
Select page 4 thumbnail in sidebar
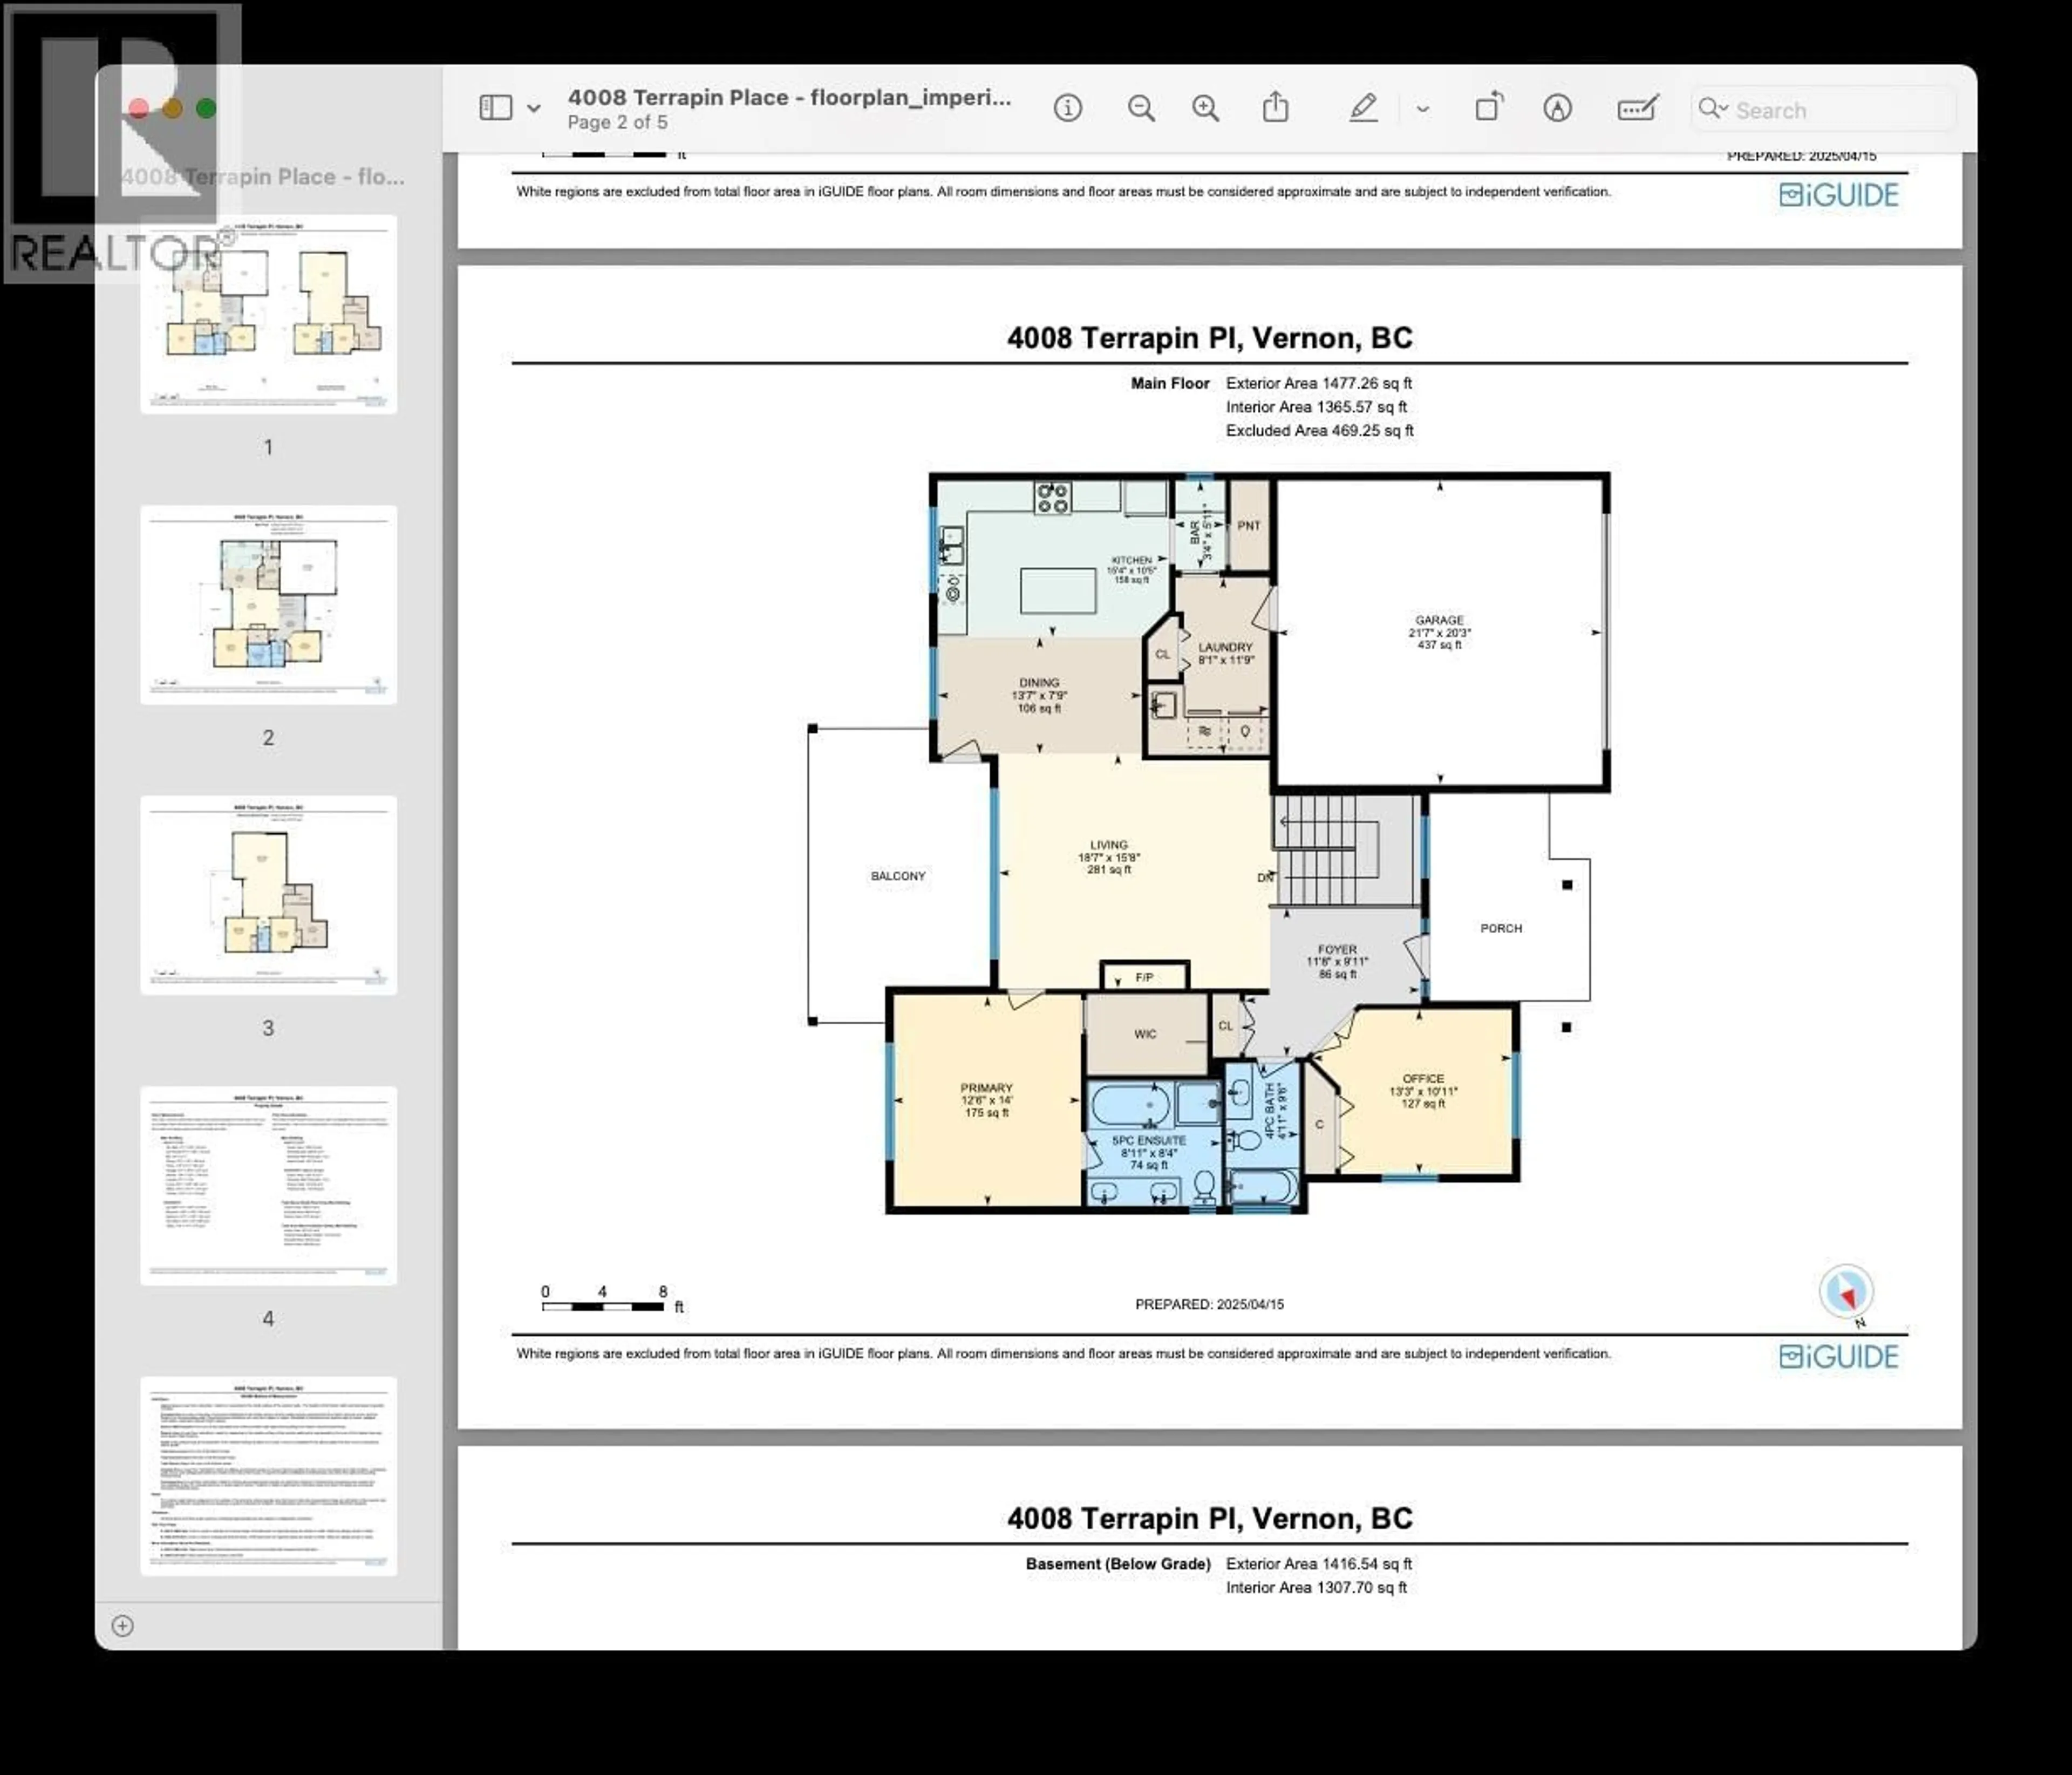268,1185
